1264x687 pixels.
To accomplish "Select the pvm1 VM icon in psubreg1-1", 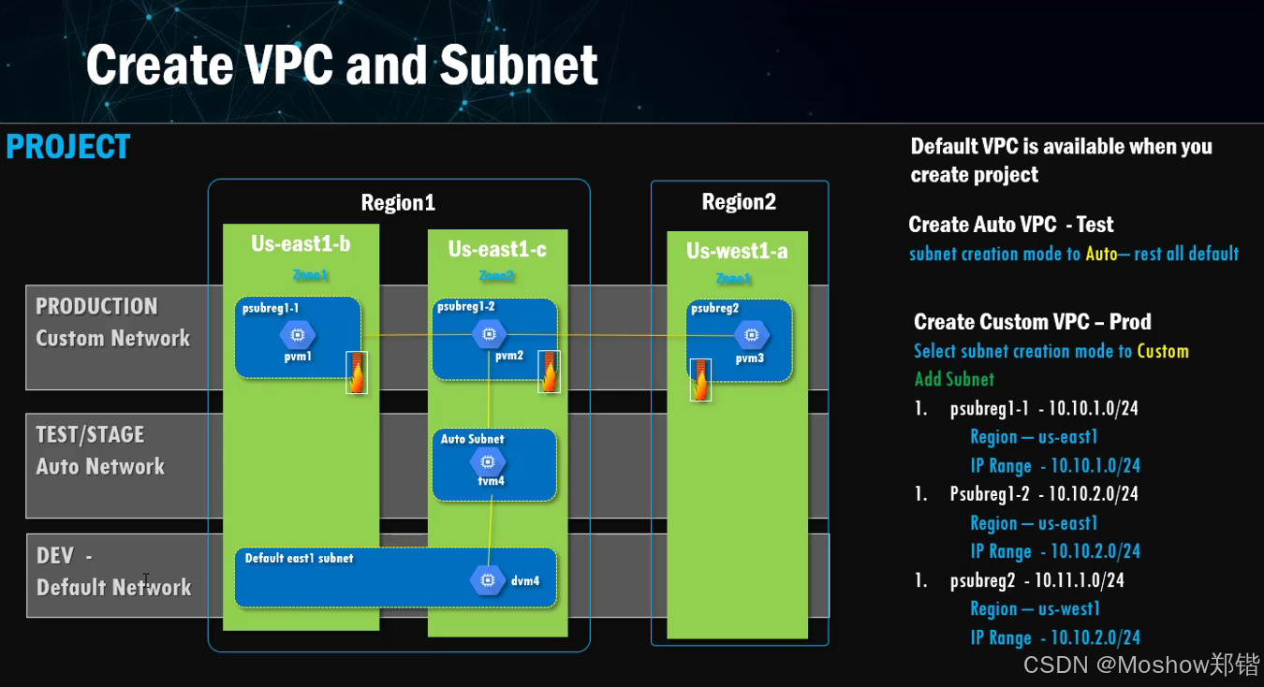I will [300, 334].
